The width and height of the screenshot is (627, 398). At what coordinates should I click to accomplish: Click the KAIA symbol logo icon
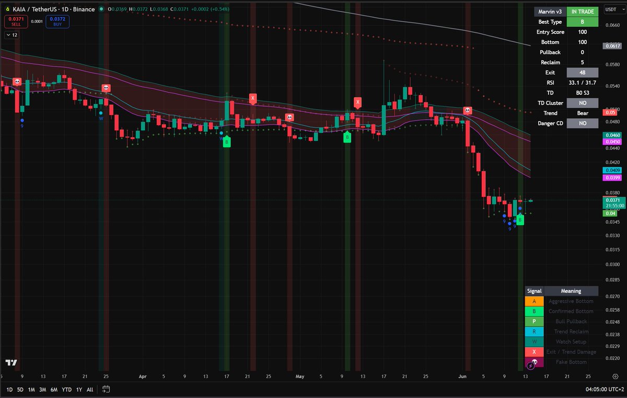click(7, 9)
